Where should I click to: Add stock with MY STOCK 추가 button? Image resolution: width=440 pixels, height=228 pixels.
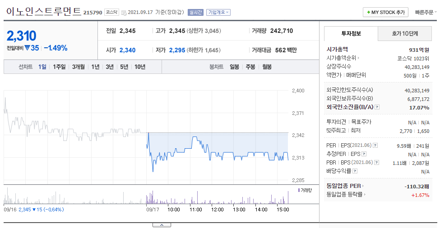(x=385, y=12)
